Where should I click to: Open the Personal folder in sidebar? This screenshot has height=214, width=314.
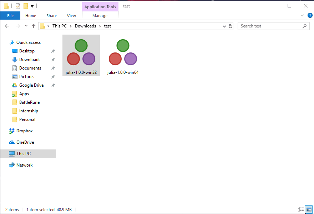click(27, 119)
